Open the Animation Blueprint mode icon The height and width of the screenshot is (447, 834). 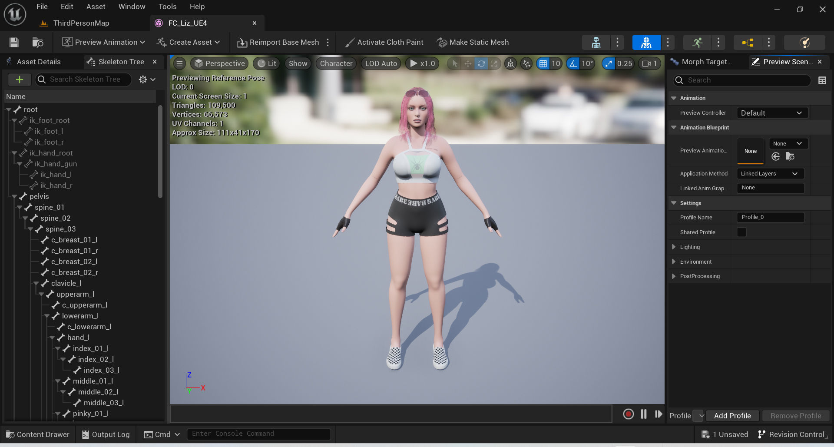(x=748, y=42)
